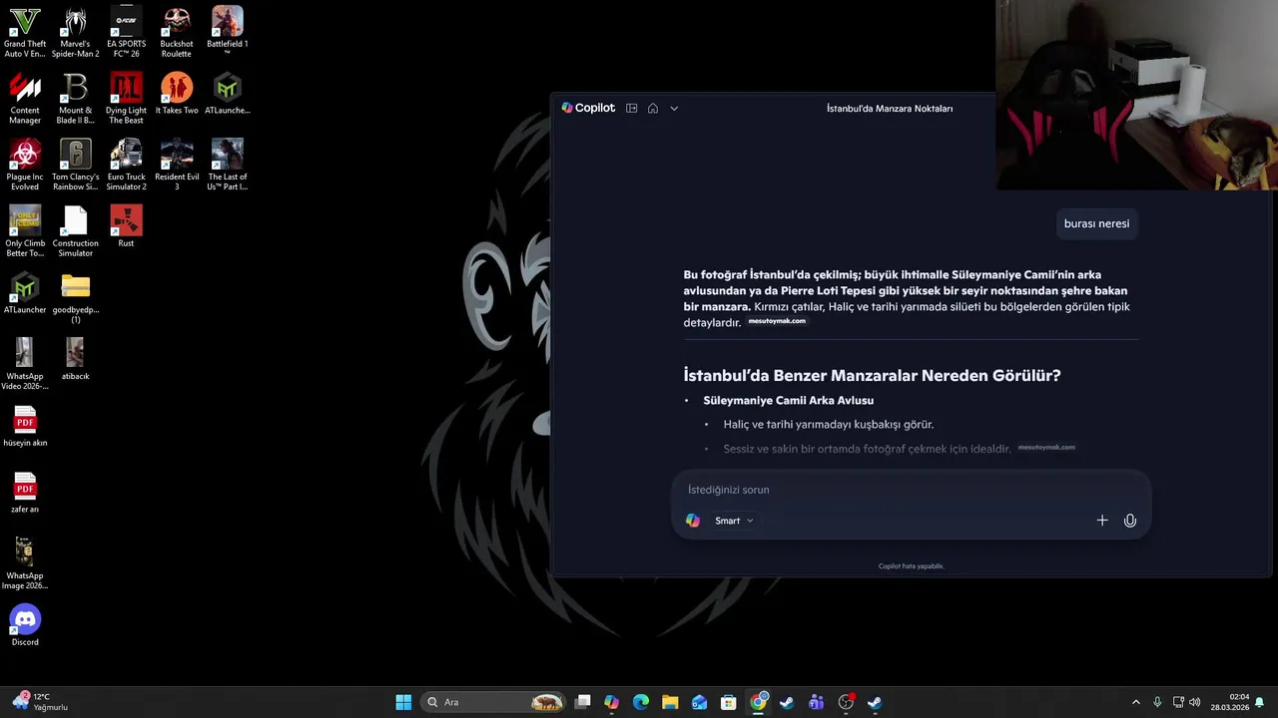
Task: Toggle the Copilot sidebar panel icon
Action: [x=631, y=108]
